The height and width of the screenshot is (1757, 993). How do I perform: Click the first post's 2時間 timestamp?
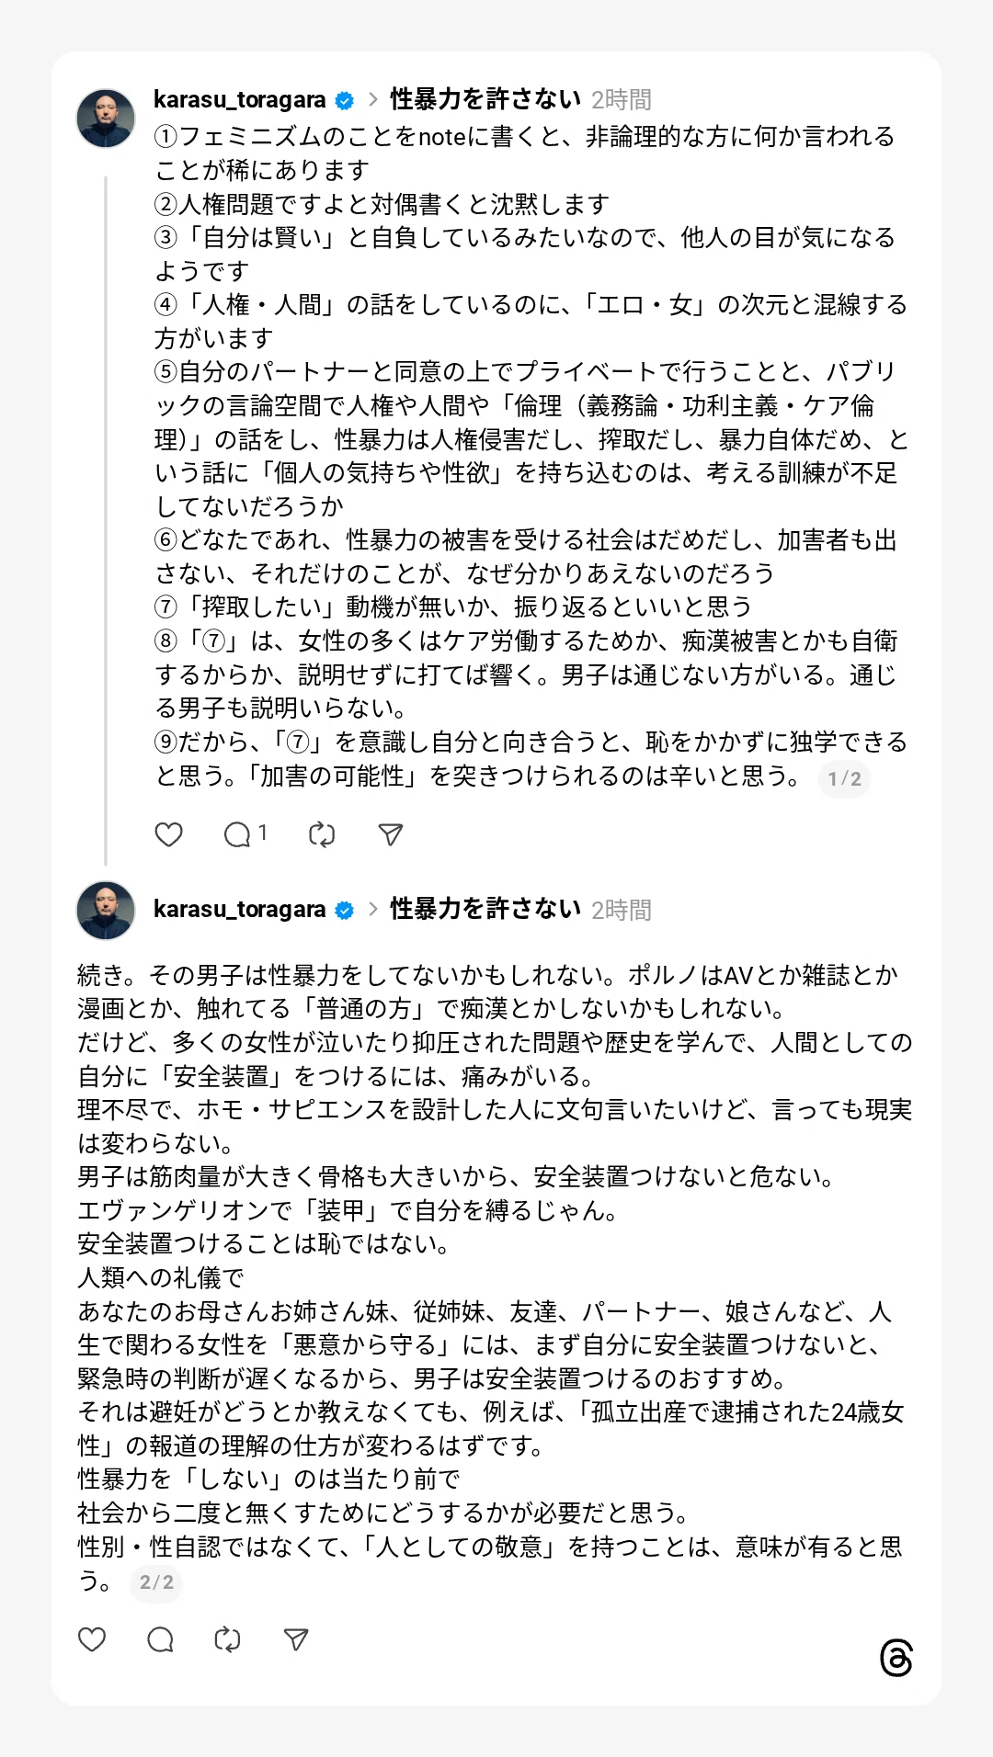point(622,100)
